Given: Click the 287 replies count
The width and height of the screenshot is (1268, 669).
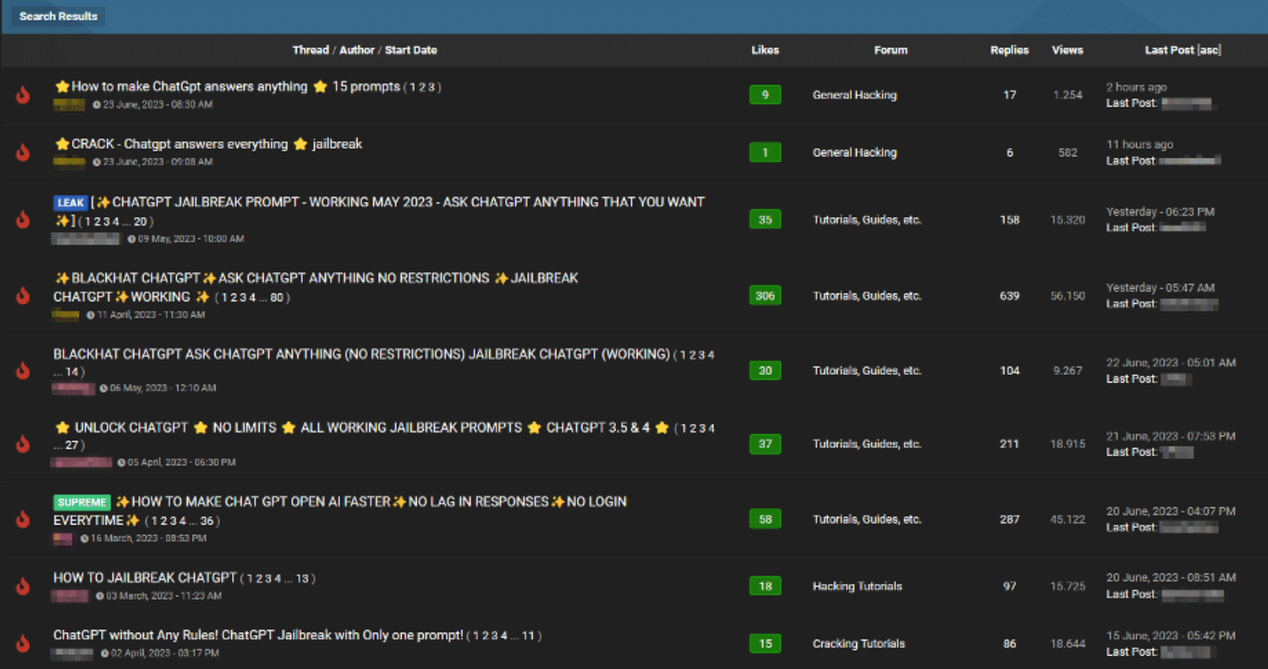Looking at the screenshot, I should [1009, 519].
